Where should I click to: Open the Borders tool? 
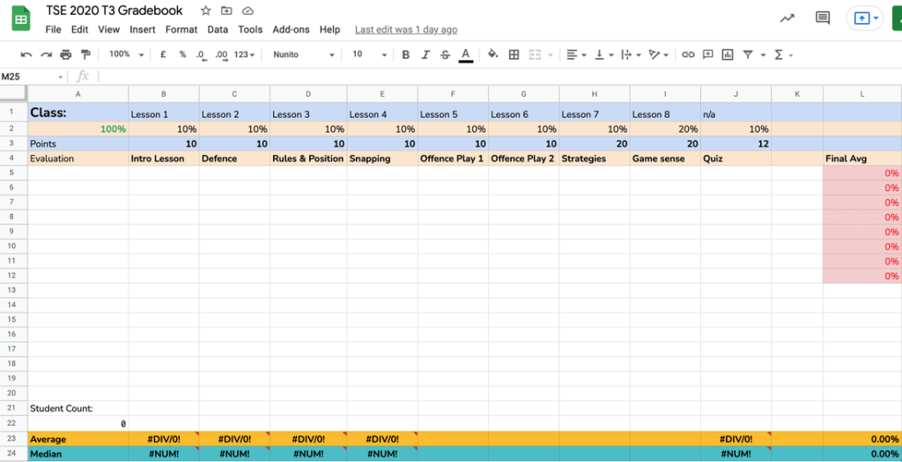click(514, 55)
